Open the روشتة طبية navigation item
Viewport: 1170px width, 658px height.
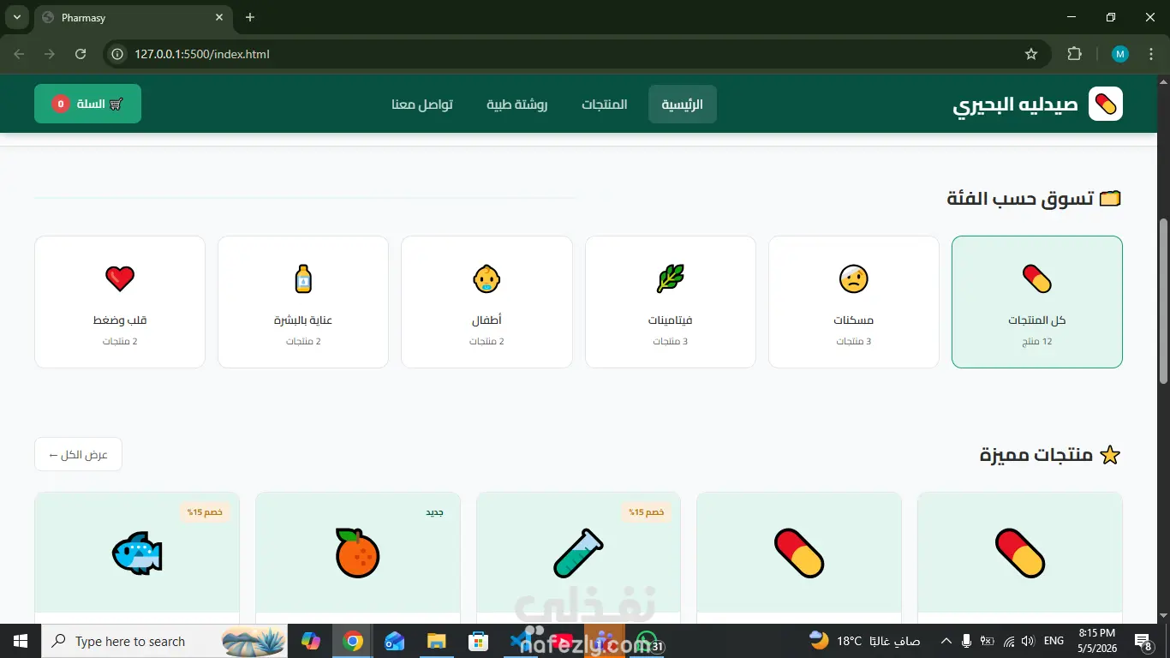pyautogui.click(x=517, y=105)
